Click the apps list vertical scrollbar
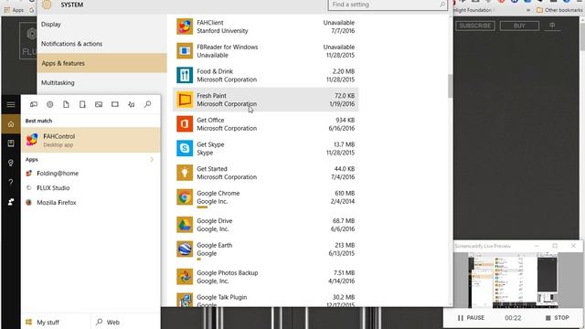 [451, 86]
